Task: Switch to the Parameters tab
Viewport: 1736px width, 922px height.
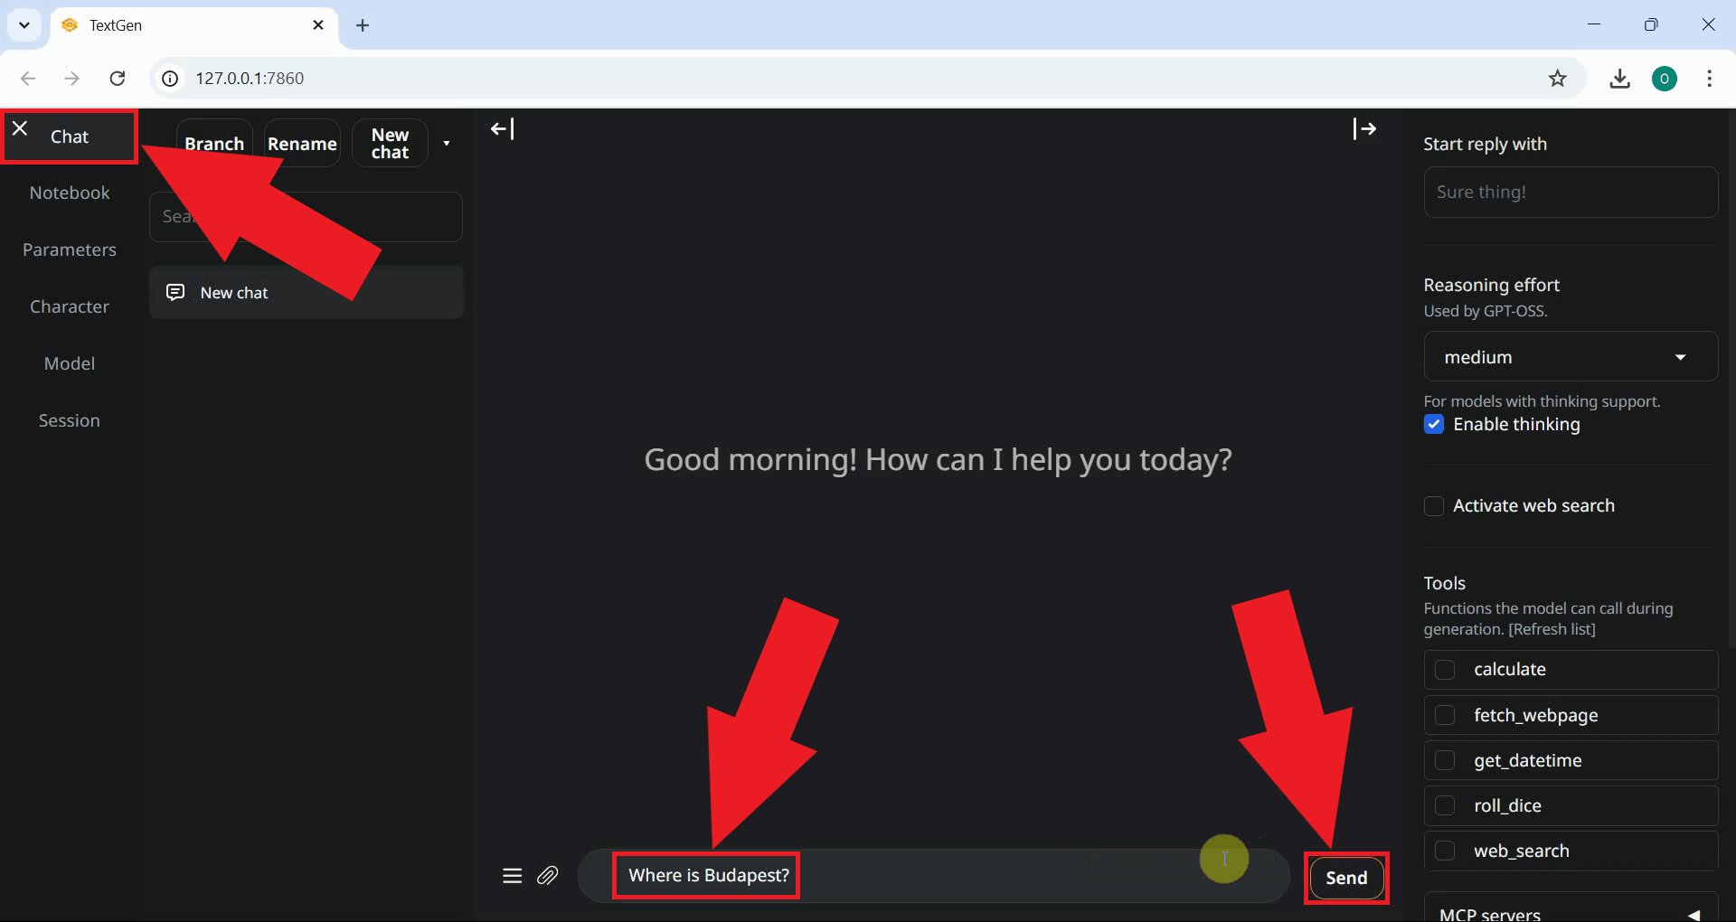Action: click(70, 249)
